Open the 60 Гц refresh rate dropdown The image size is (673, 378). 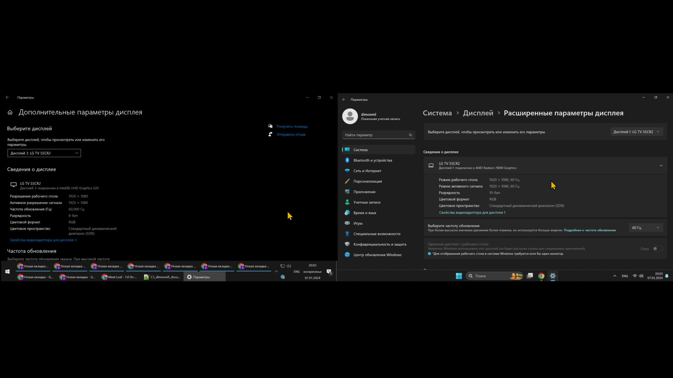[x=646, y=228]
